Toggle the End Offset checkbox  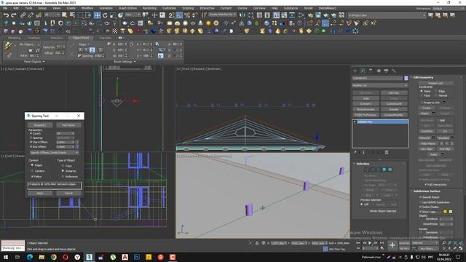point(31,147)
